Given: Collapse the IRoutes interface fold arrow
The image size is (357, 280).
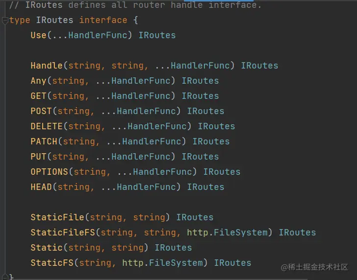Looking at the screenshot, I should pos(5,21).
